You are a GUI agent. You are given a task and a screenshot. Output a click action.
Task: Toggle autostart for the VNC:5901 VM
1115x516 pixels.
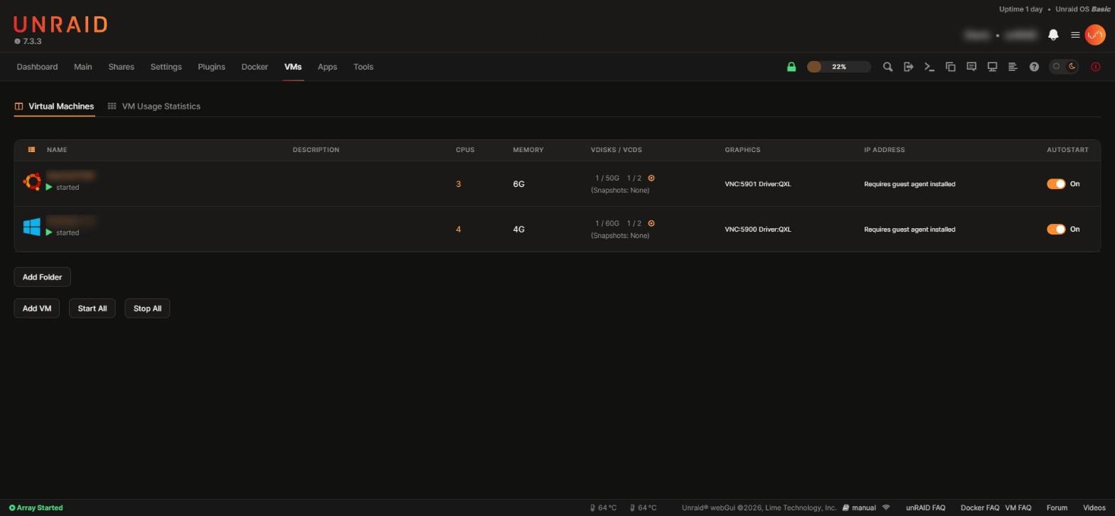pos(1056,184)
